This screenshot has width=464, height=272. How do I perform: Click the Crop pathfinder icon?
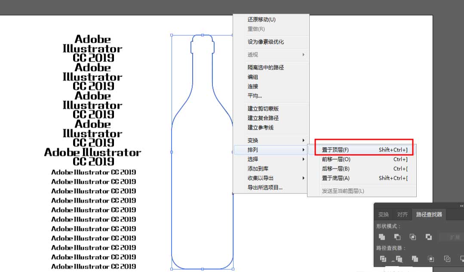(431, 259)
